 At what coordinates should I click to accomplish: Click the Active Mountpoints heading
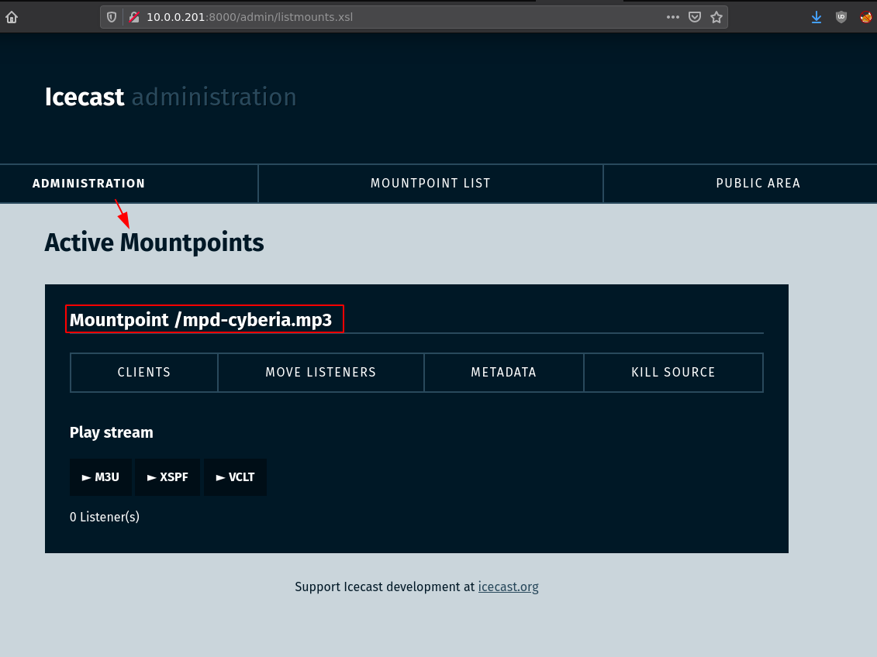(x=154, y=243)
